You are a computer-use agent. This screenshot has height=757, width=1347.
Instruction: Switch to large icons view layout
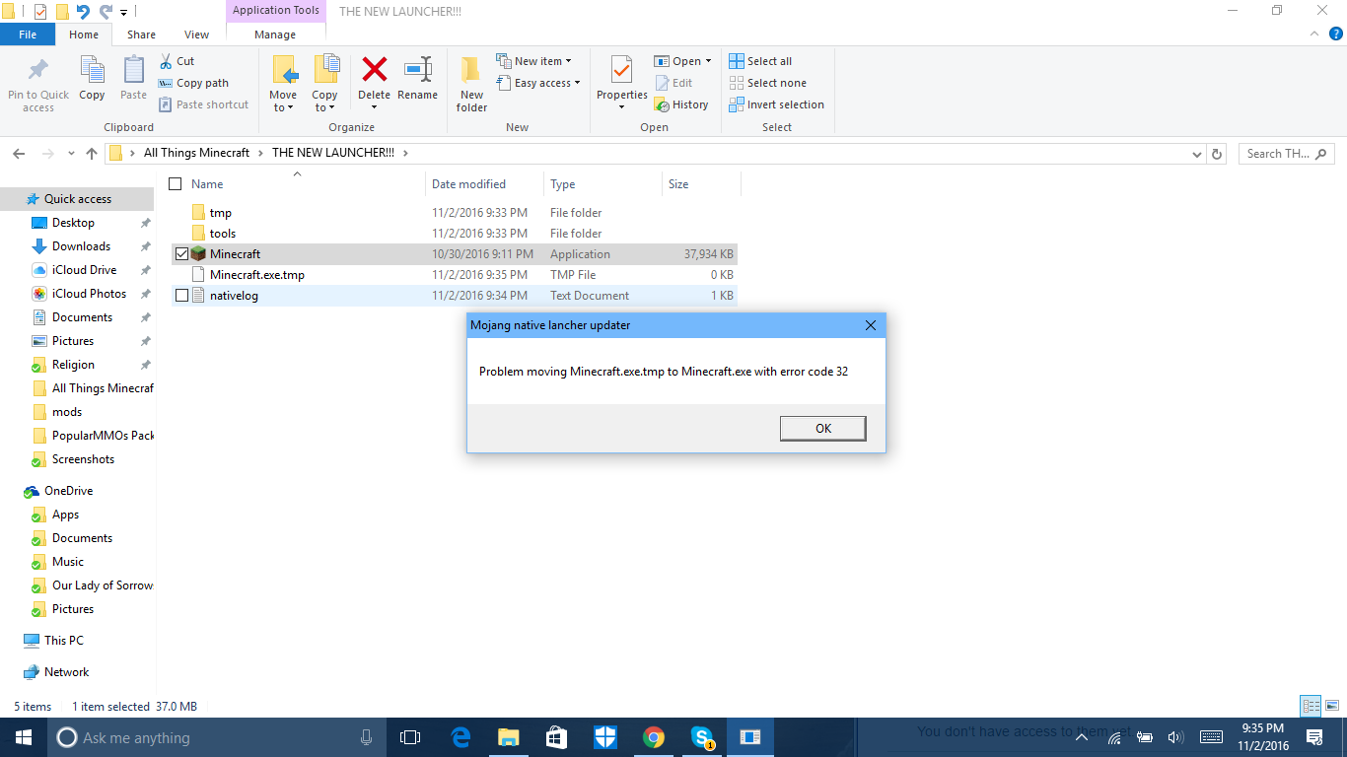point(1330,706)
